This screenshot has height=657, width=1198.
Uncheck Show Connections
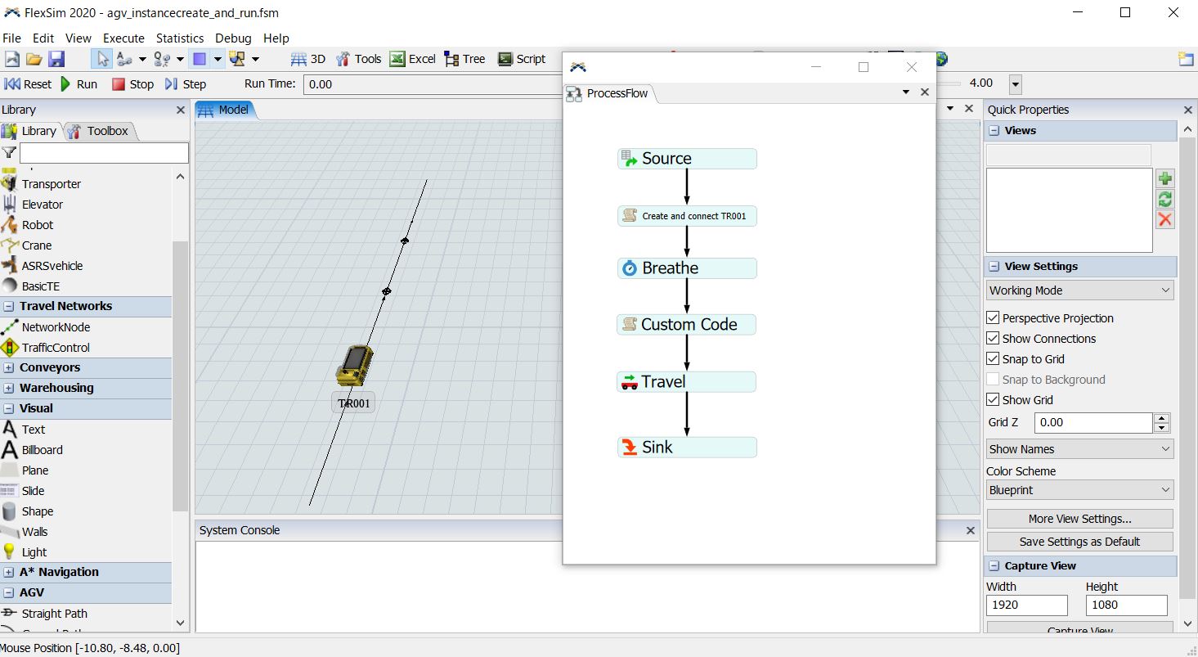(x=993, y=339)
